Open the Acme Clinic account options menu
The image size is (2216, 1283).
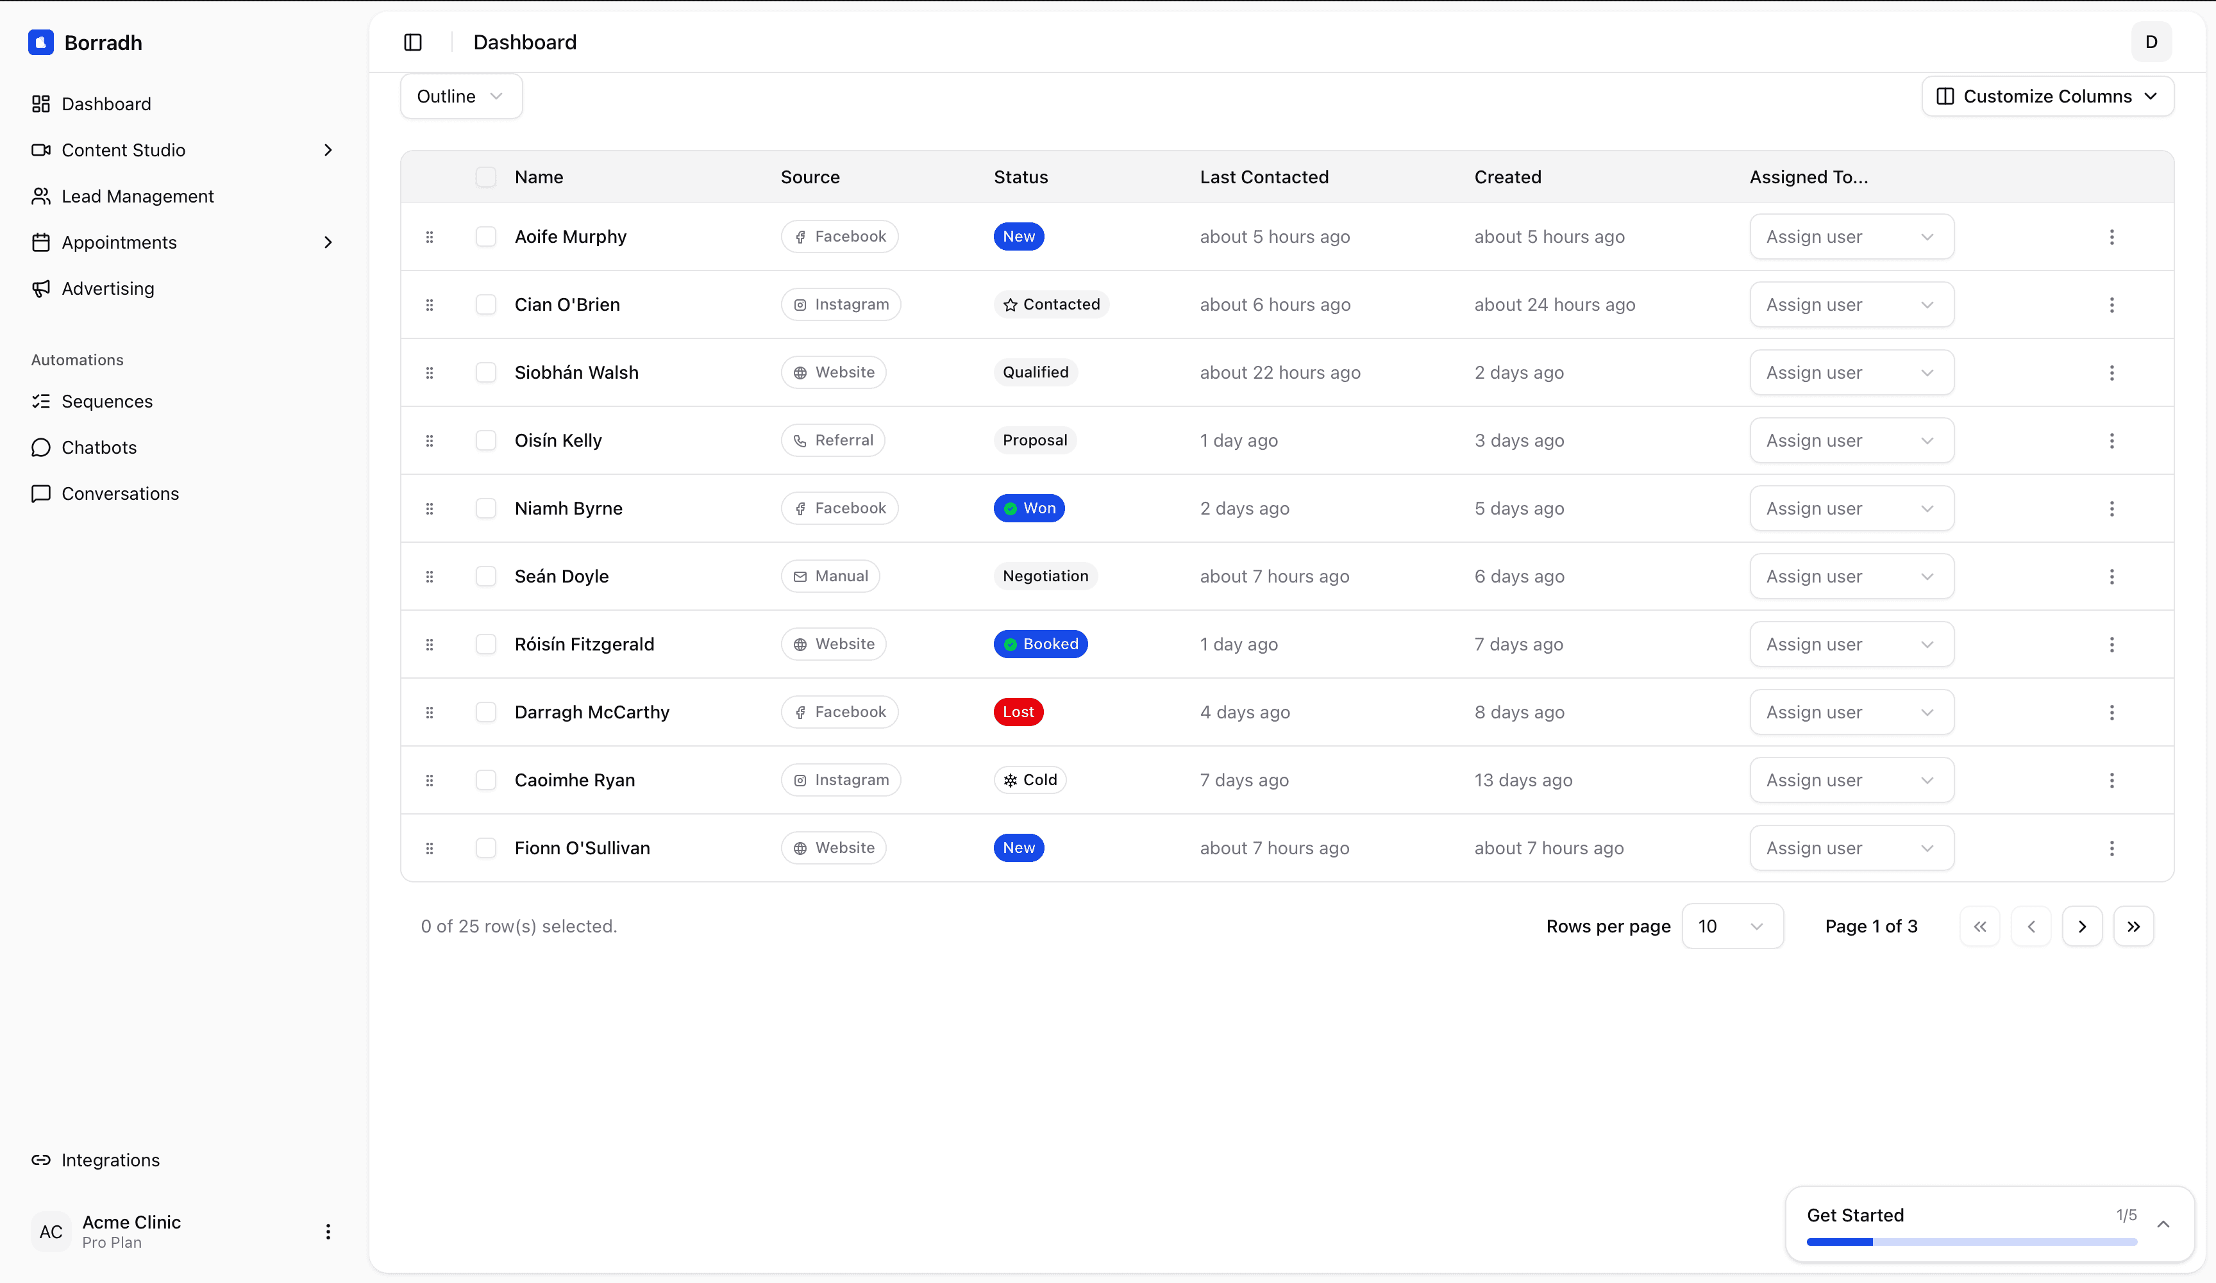[328, 1231]
